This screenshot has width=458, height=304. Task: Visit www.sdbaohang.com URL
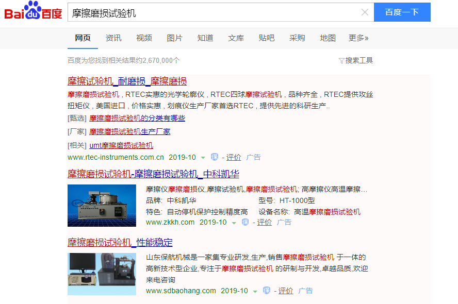click(x=181, y=291)
